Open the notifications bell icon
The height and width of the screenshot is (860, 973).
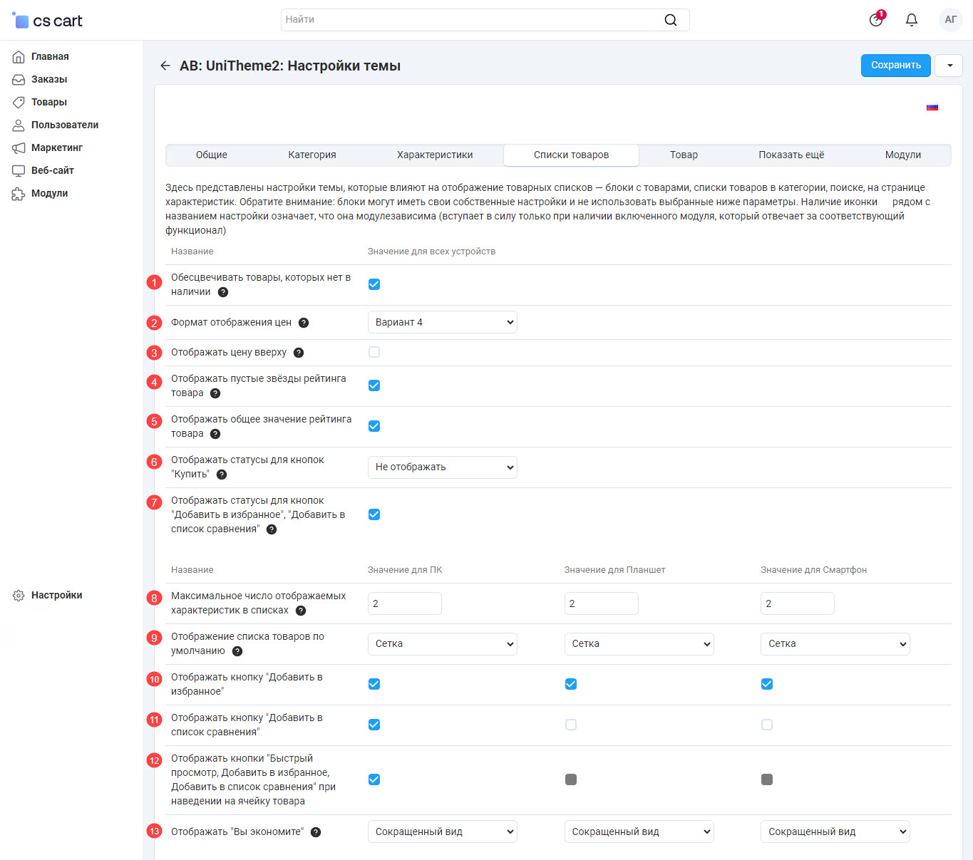coord(911,20)
